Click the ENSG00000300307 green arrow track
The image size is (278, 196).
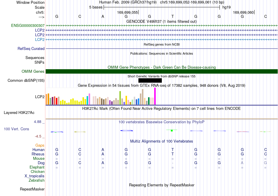click(x=162, y=26)
